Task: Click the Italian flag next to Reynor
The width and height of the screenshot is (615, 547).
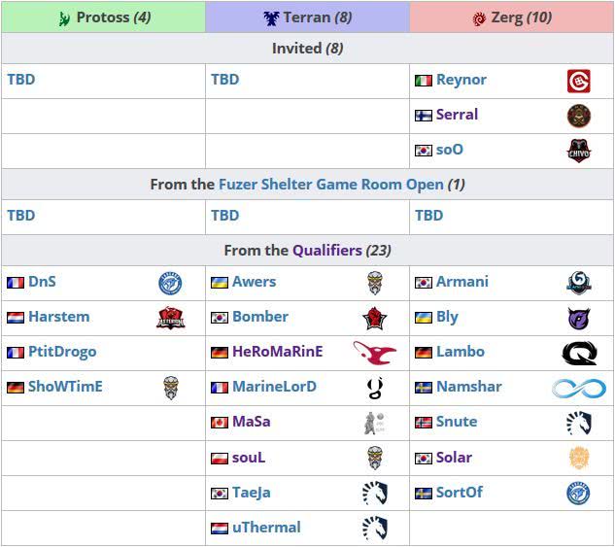Action: (x=424, y=81)
